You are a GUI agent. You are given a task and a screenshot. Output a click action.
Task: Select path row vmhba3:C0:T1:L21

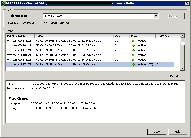pos(90,50)
